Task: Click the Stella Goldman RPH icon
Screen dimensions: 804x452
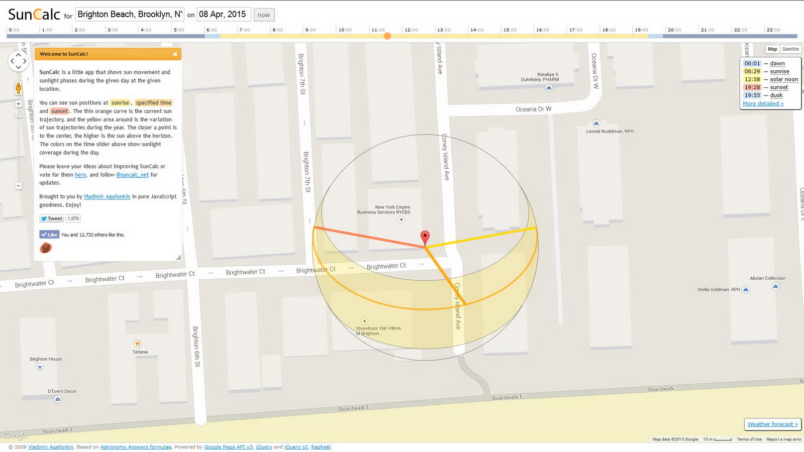Action: point(746,289)
